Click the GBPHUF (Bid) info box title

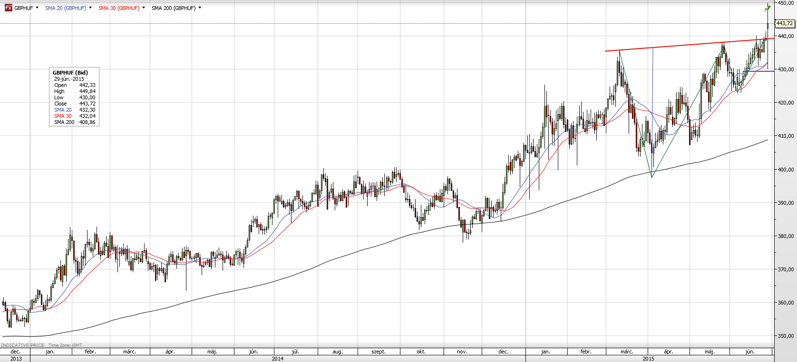[x=70, y=73]
